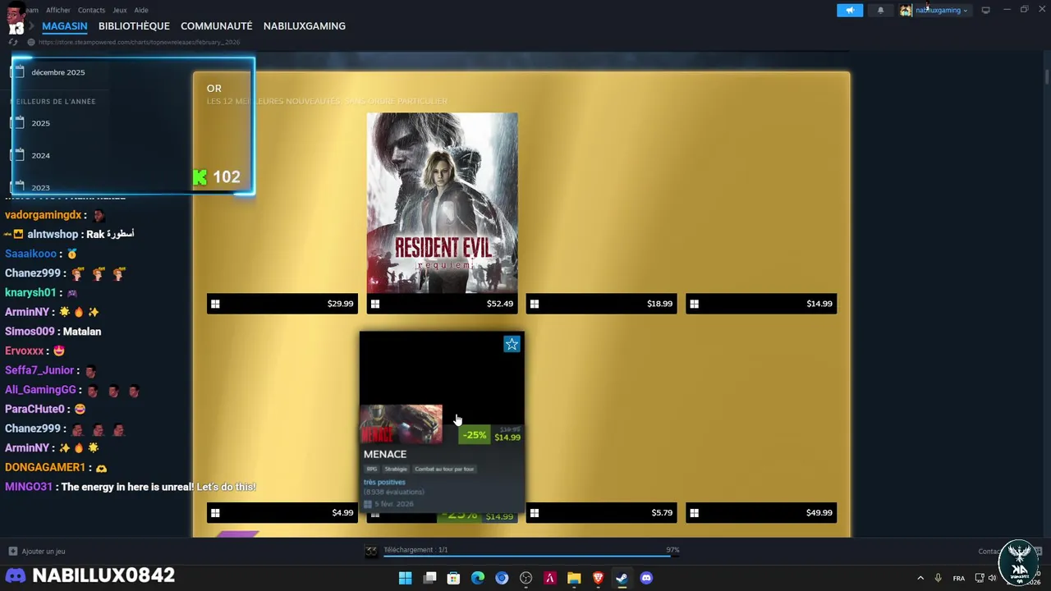Select the 2024 best-of-year entry
Image resolution: width=1051 pixels, height=591 pixels.
[40, 155]
